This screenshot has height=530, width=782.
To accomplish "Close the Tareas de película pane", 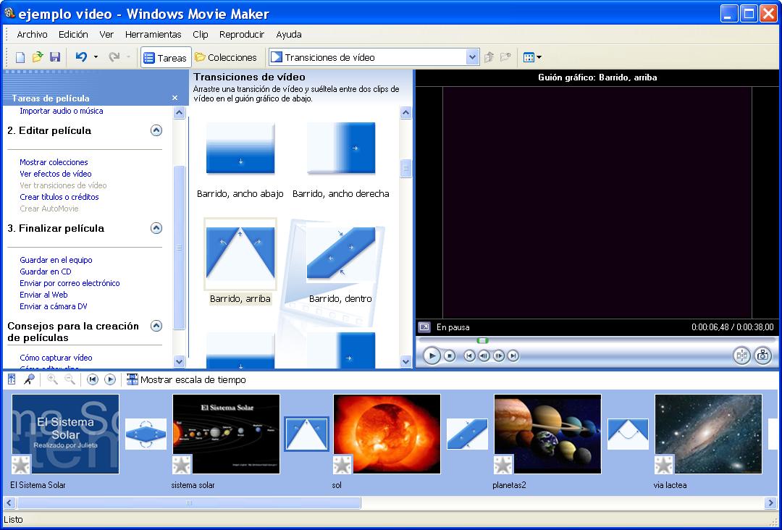I will click(175, 98).
